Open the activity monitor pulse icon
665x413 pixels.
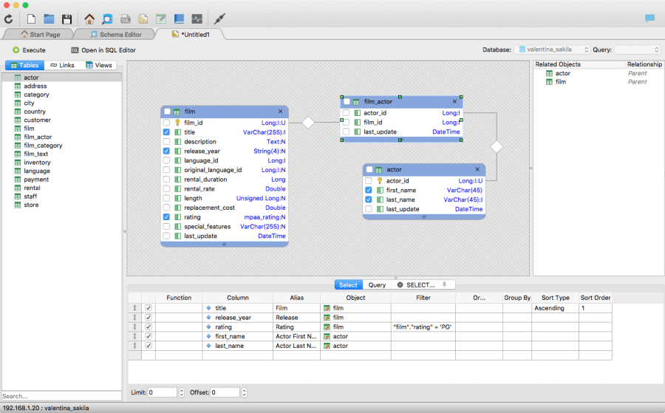coord(197,19)
